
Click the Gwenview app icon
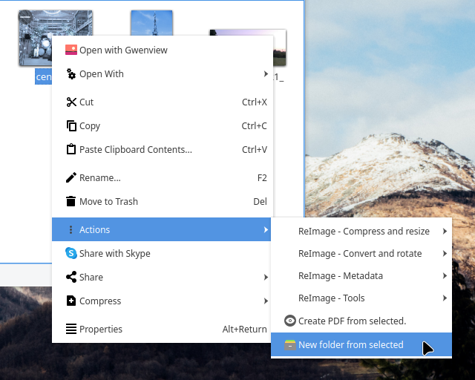pos(71,50)
